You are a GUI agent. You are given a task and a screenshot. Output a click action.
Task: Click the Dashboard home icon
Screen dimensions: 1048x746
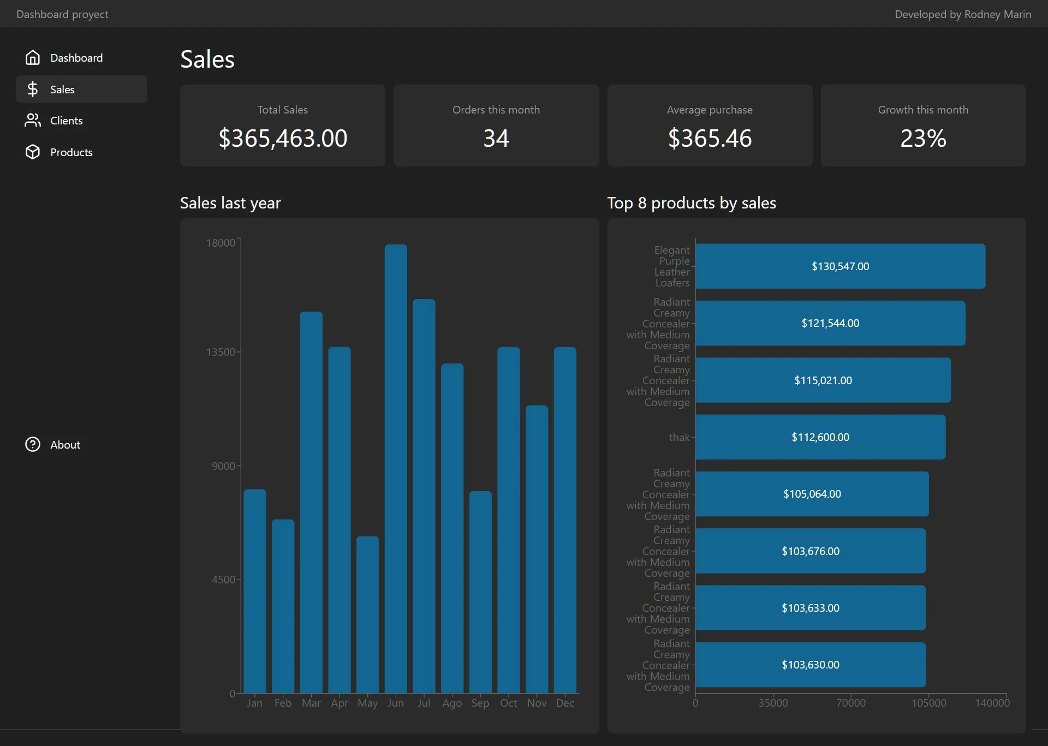coord(33,58)
